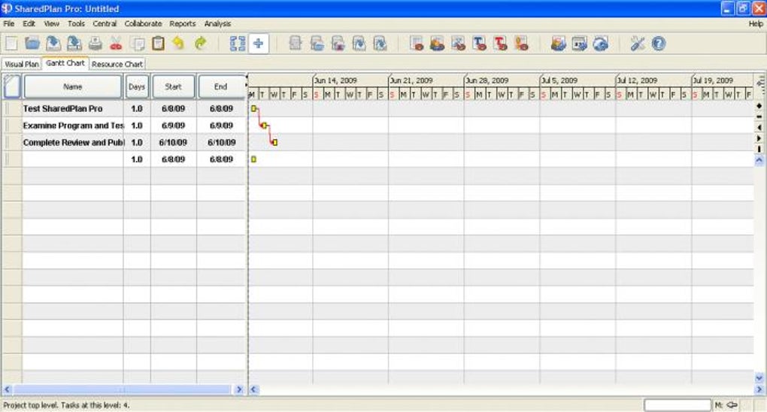
Task: Open the Reports menu
Action: pyautogui.click(x=183, y=23)
